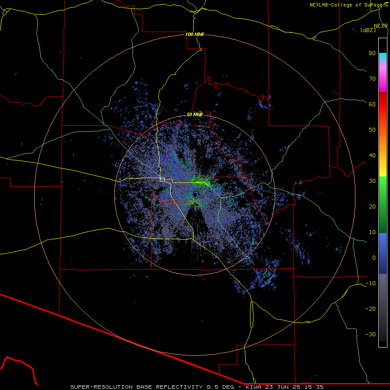Click the Super-Resolution Base Reflectivity caption

click(x=197, y=387)
